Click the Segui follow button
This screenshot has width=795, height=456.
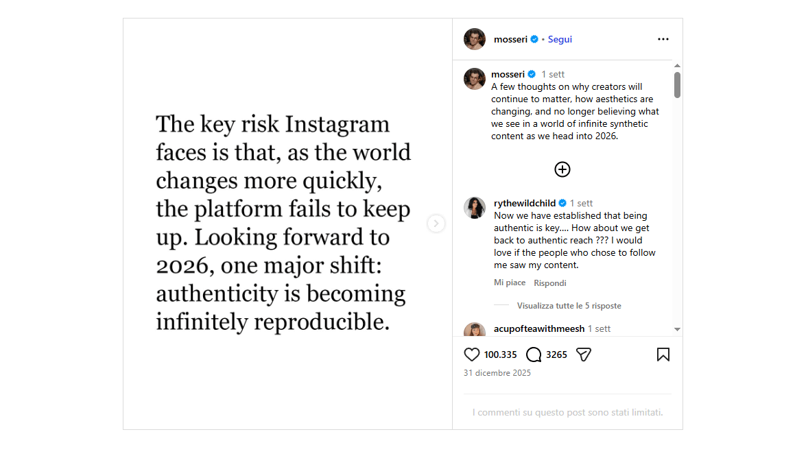(x=560, y=39)
